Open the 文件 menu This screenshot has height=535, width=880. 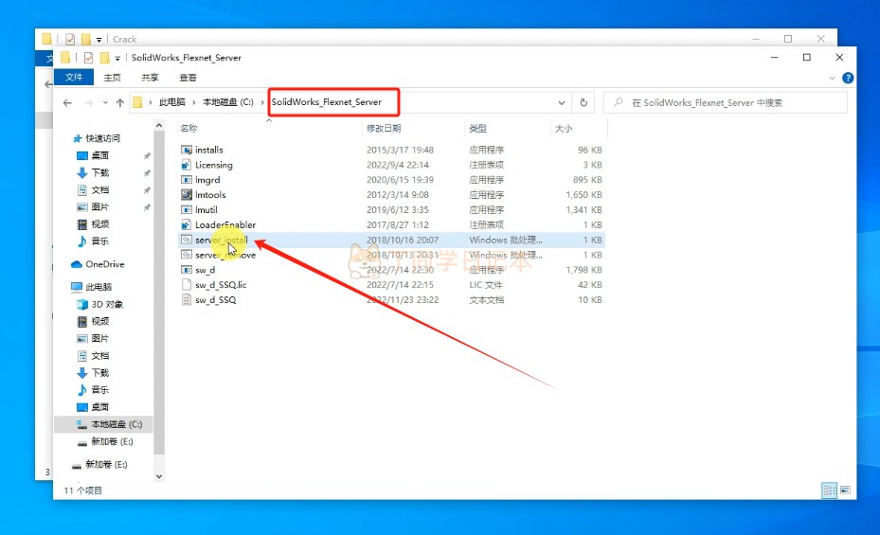coord(73,78)
